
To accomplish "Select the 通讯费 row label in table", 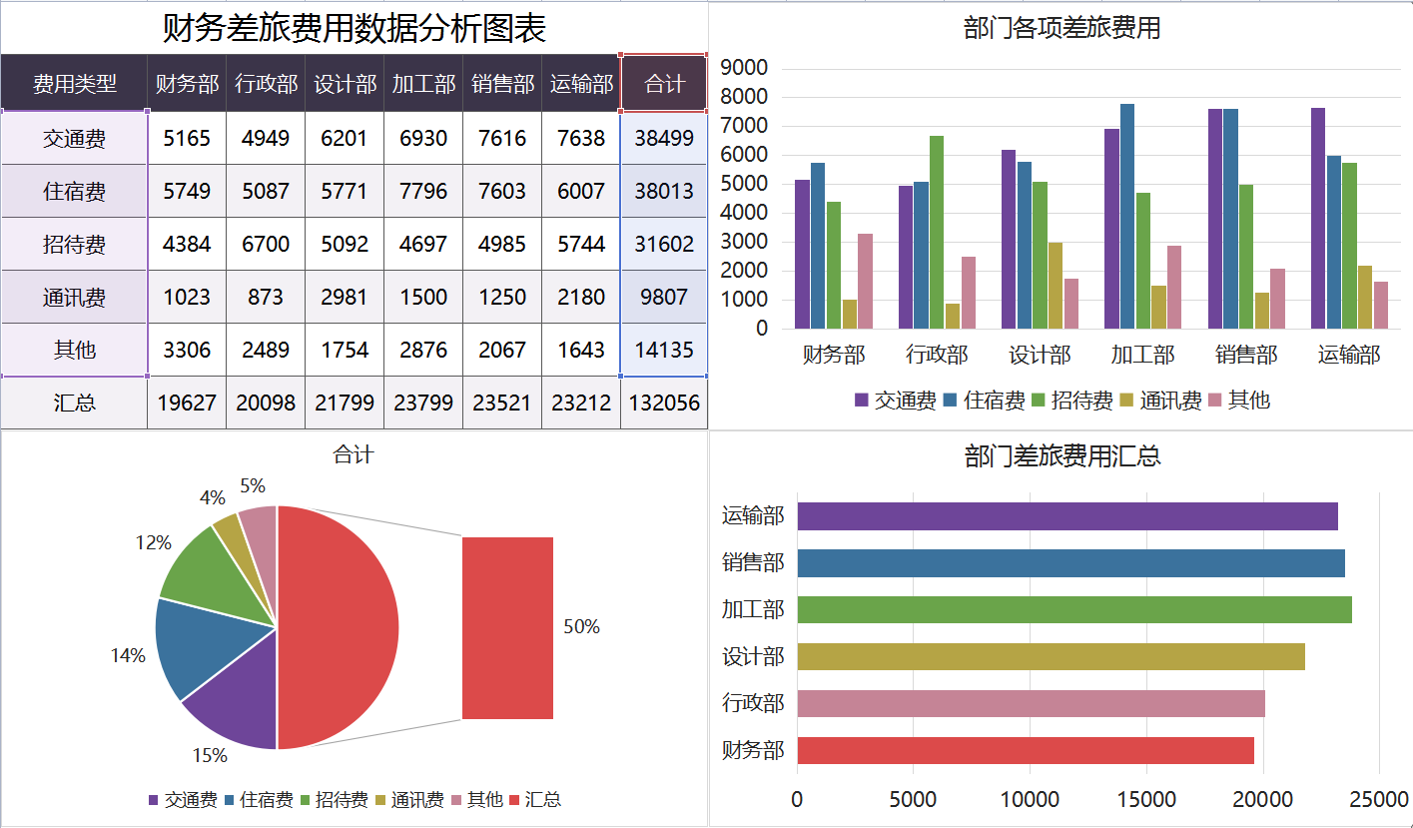I will [74, 298].
